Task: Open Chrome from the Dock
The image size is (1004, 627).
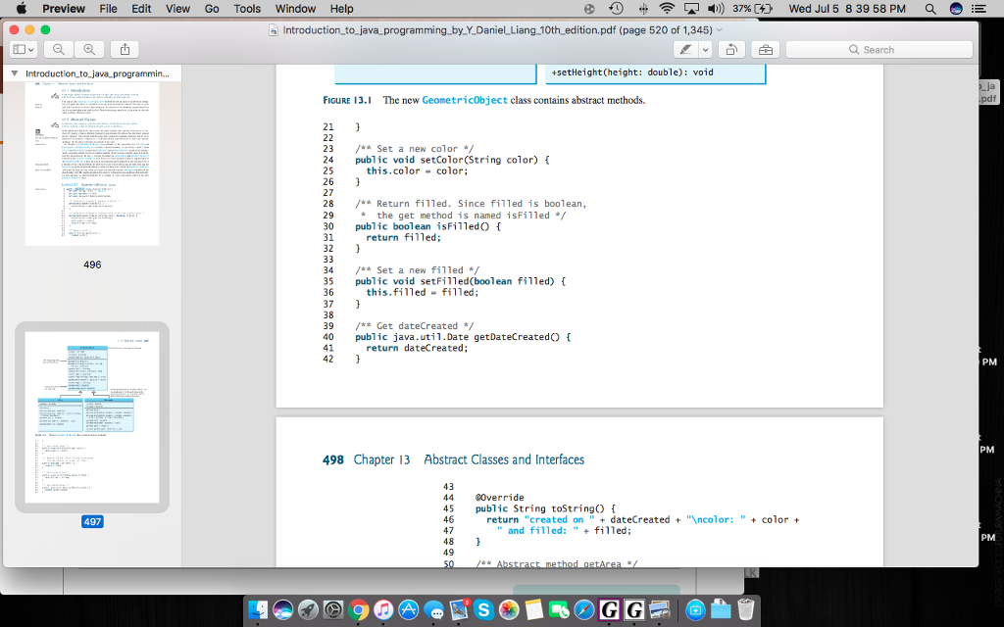Action: (x=357, y=611)
